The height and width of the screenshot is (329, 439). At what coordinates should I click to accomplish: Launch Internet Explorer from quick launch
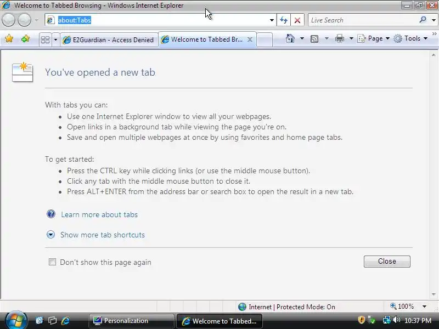point(65,321)
